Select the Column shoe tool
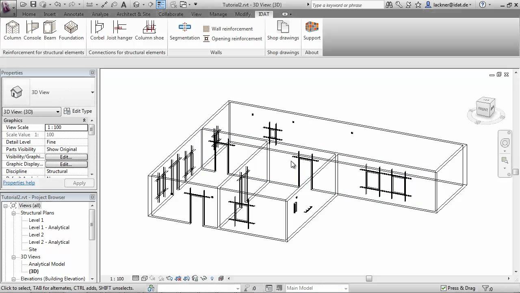Screen dimensions: 520x293 click(x=149, y=31)
